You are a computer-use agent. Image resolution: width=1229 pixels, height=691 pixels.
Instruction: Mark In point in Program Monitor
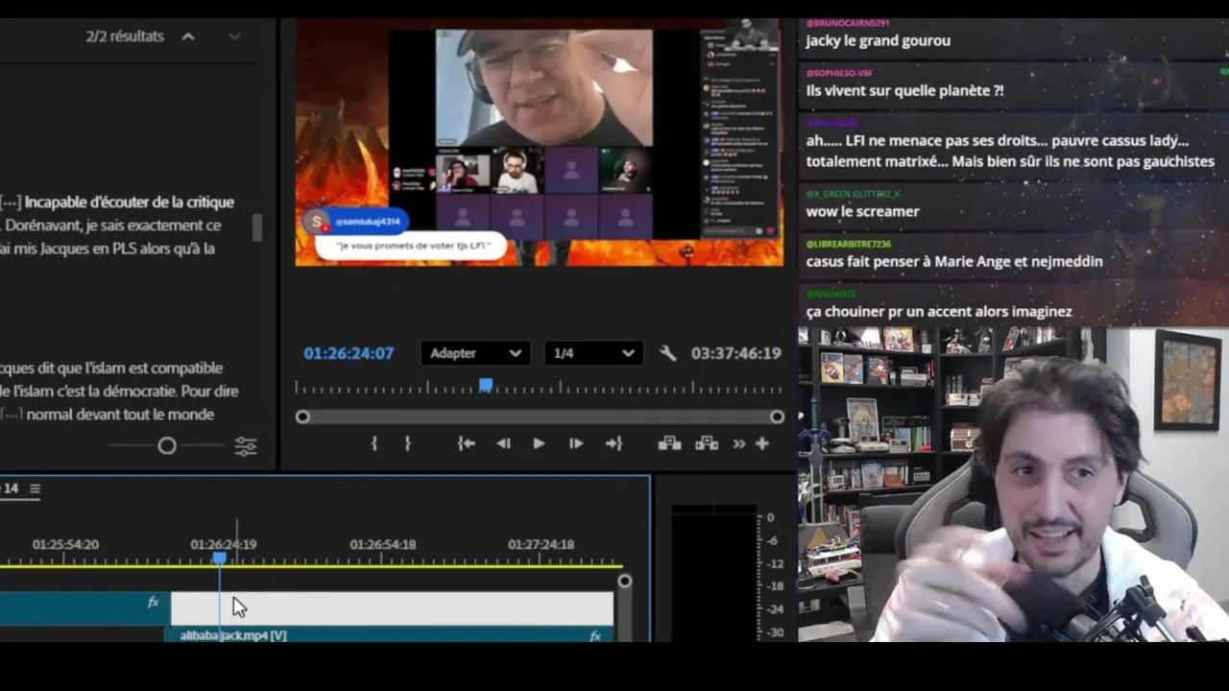[x=374, y=443]
